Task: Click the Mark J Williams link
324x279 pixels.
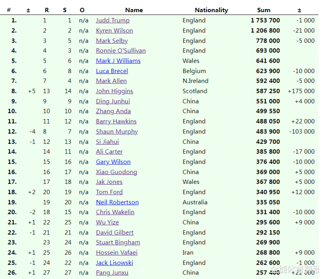Action: point(118,61)
